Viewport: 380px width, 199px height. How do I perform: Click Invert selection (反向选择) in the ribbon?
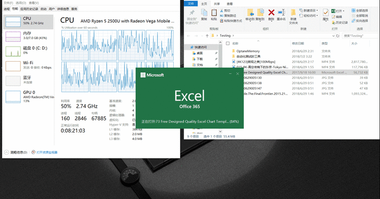coord(359,21)
